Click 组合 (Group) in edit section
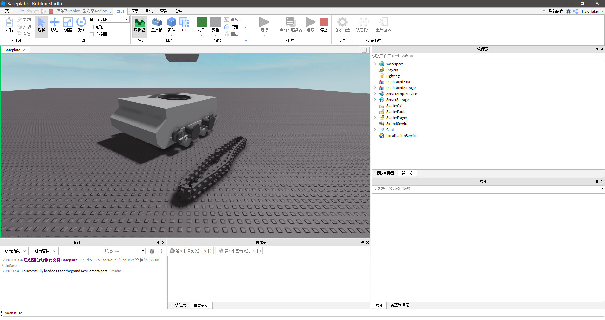This screenshot has height=320, width=605. (232, 20)
